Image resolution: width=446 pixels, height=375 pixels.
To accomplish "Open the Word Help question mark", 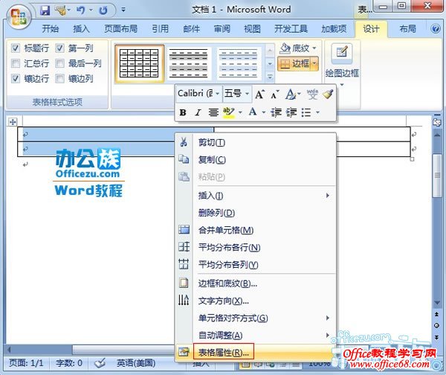I will 436,29.
